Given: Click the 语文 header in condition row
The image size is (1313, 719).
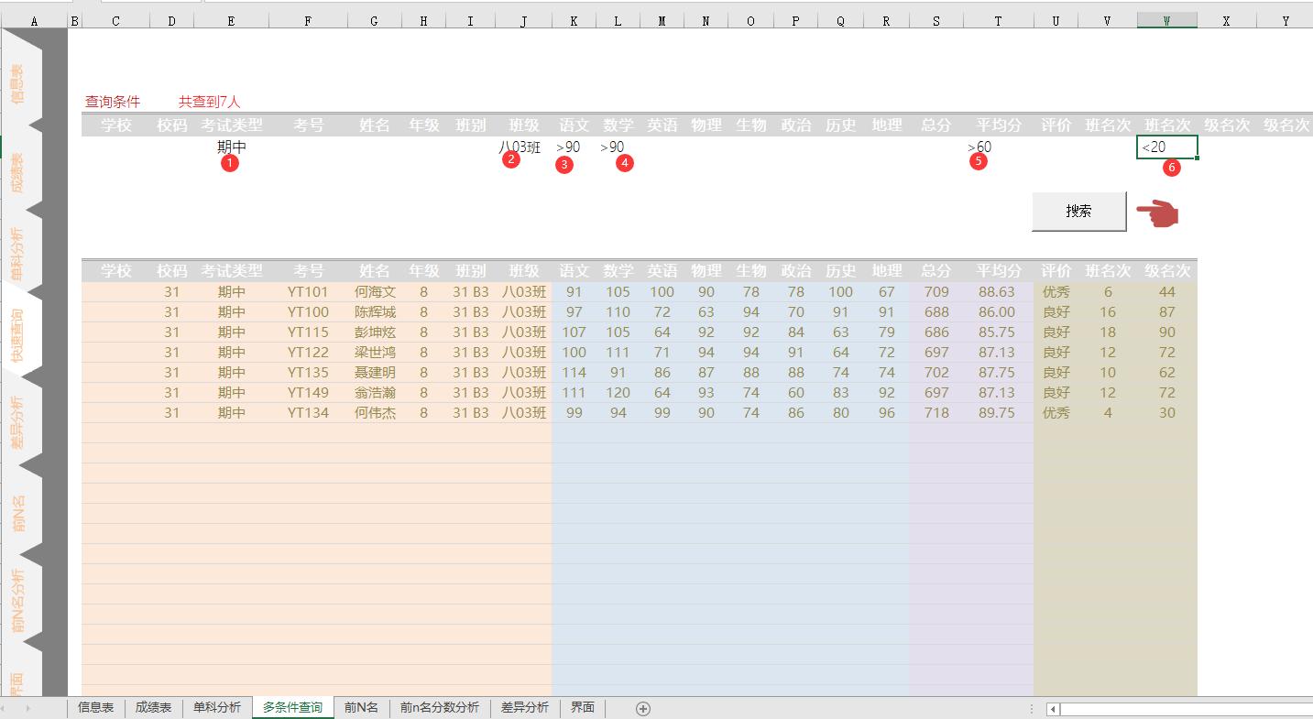Looking at the screenshot, I should coord(574,125).
